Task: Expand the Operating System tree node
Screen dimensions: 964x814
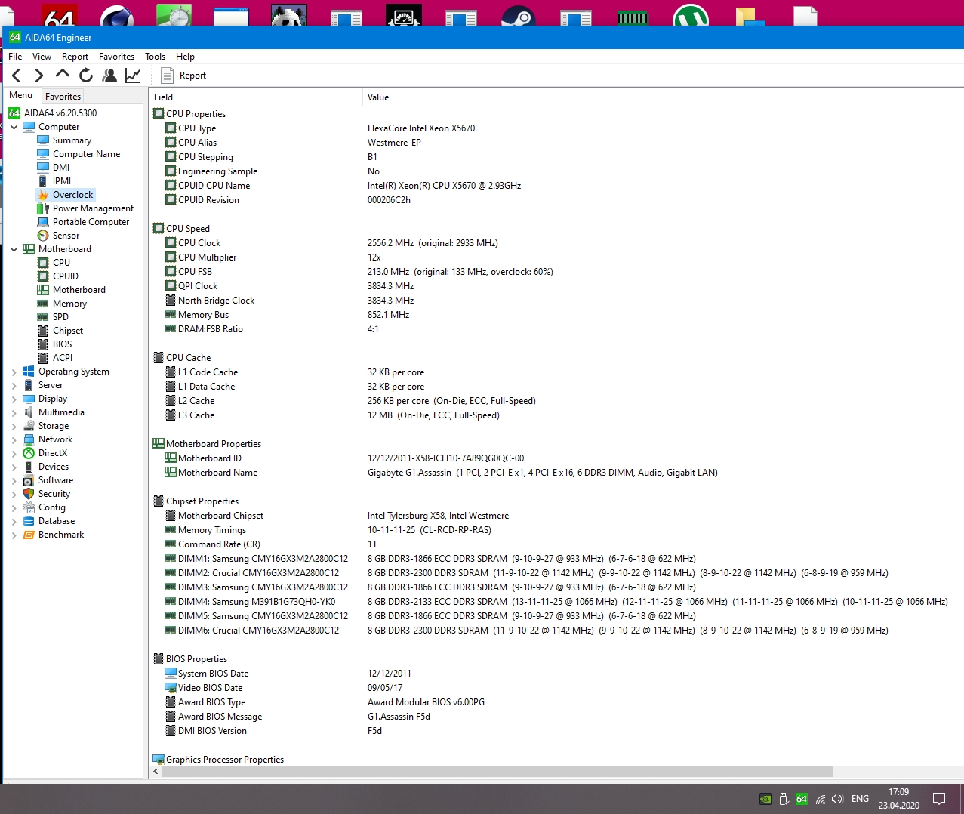Action: 14,372
